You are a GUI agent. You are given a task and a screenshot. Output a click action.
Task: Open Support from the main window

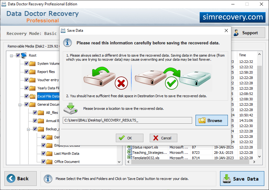tap(248, 33)
